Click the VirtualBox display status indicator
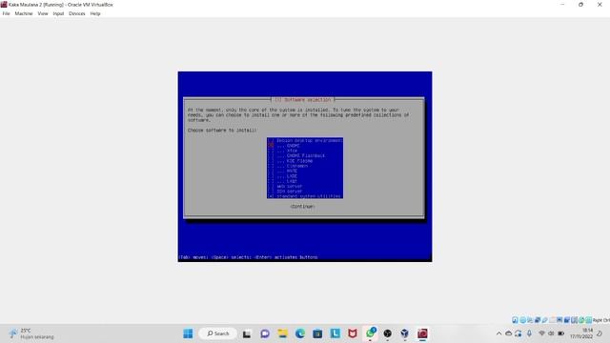 (559, 320)
